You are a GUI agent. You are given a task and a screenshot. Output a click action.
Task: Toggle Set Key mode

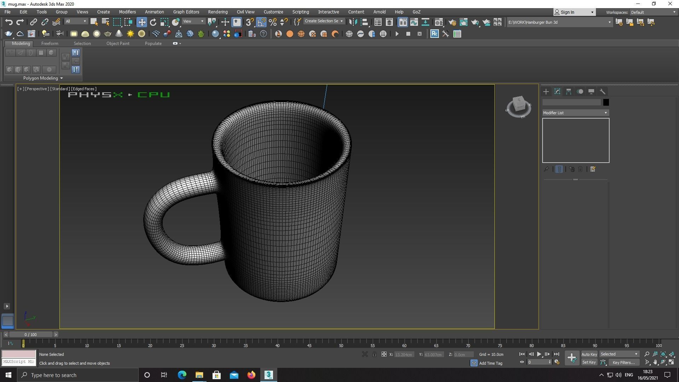589,363
